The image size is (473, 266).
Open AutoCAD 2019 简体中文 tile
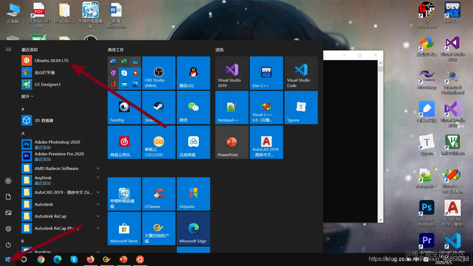266,142
